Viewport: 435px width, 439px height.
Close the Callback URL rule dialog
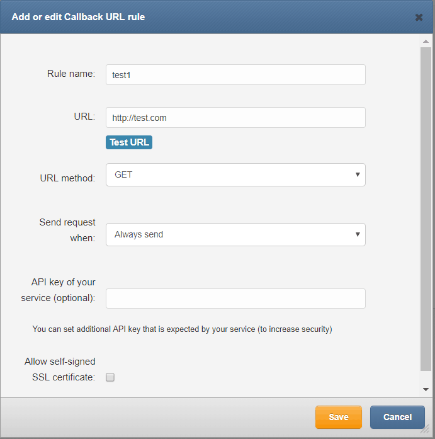click(419, 18)
